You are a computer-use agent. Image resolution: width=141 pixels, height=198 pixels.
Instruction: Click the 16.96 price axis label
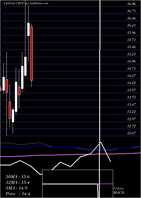point(131,4)
